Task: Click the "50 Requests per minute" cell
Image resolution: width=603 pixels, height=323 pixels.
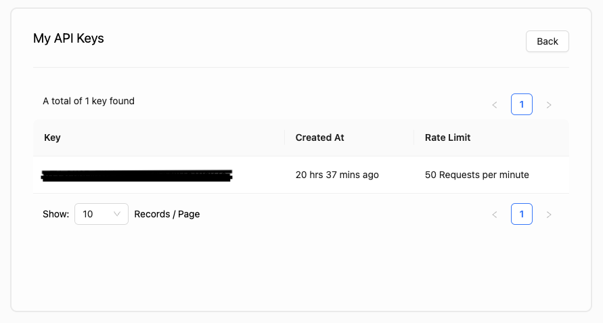Action: click(x=476, y=175)
